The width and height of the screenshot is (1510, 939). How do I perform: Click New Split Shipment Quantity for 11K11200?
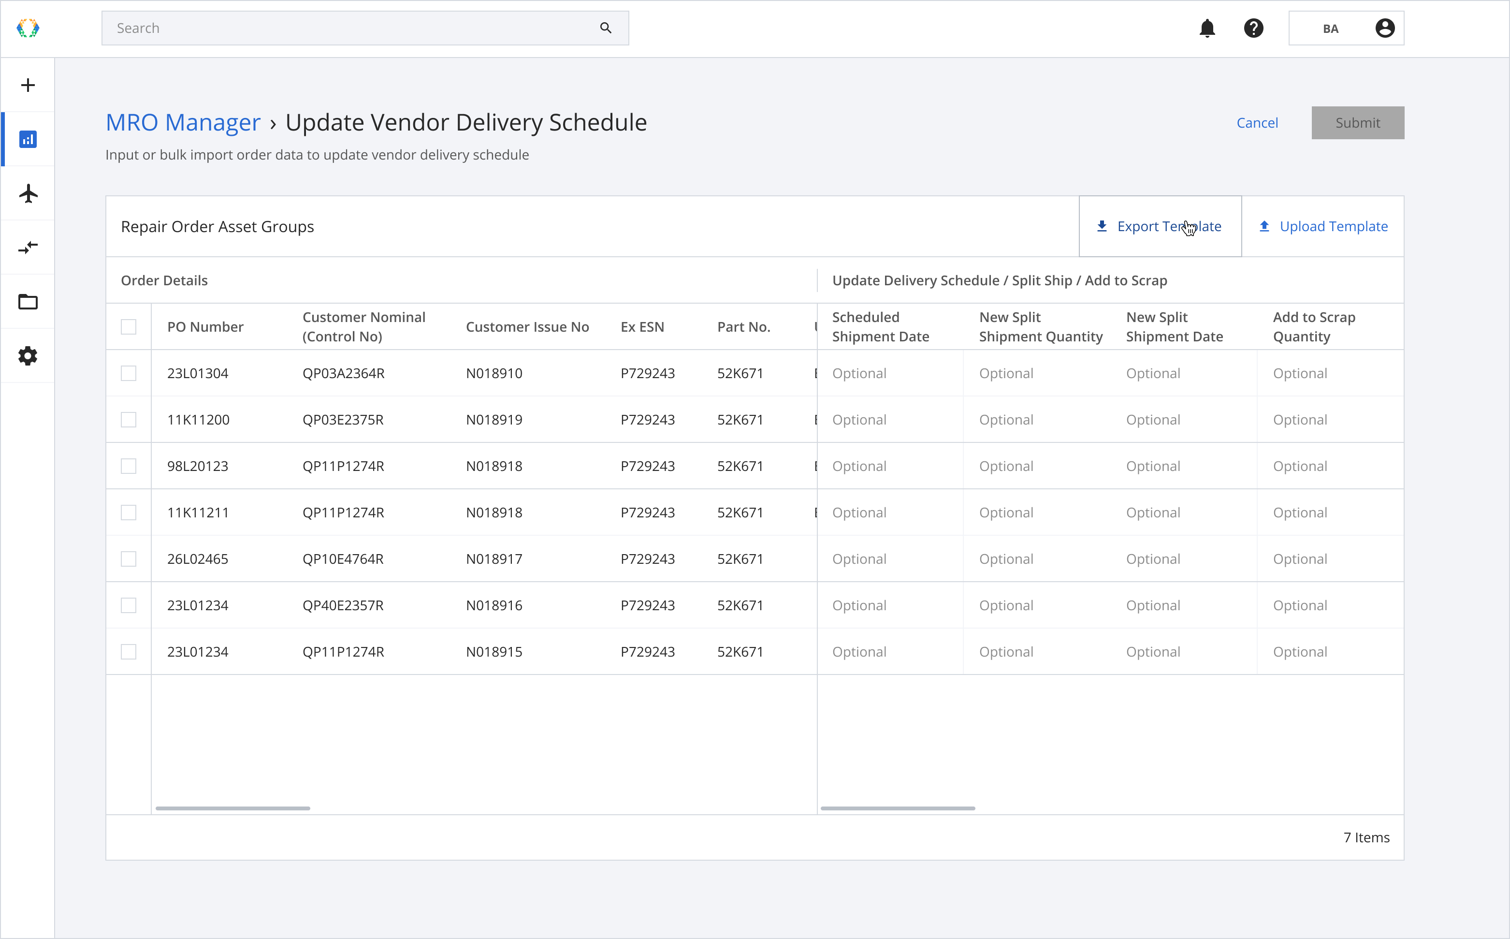1036,420
